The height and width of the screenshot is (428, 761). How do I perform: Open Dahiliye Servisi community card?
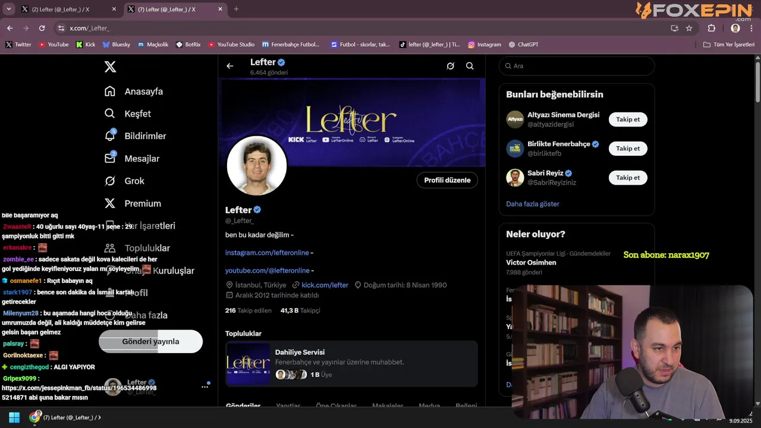coord(351,364)
